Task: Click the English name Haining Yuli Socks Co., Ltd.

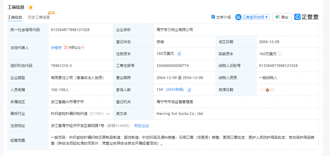Action: click(180, 114)
